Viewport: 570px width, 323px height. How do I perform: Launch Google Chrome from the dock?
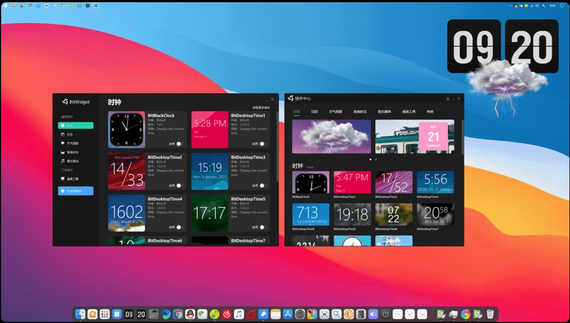click(178, 314)
